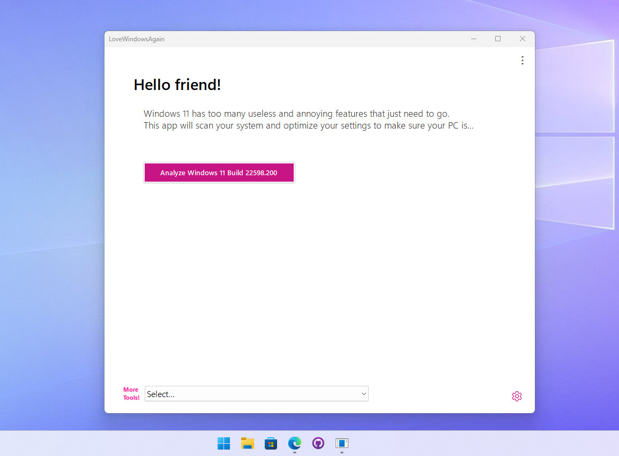Viewport: 619px width, 456px height.
Task: Open GitHub Desktop taskbar icon
Action: [318, 443]
